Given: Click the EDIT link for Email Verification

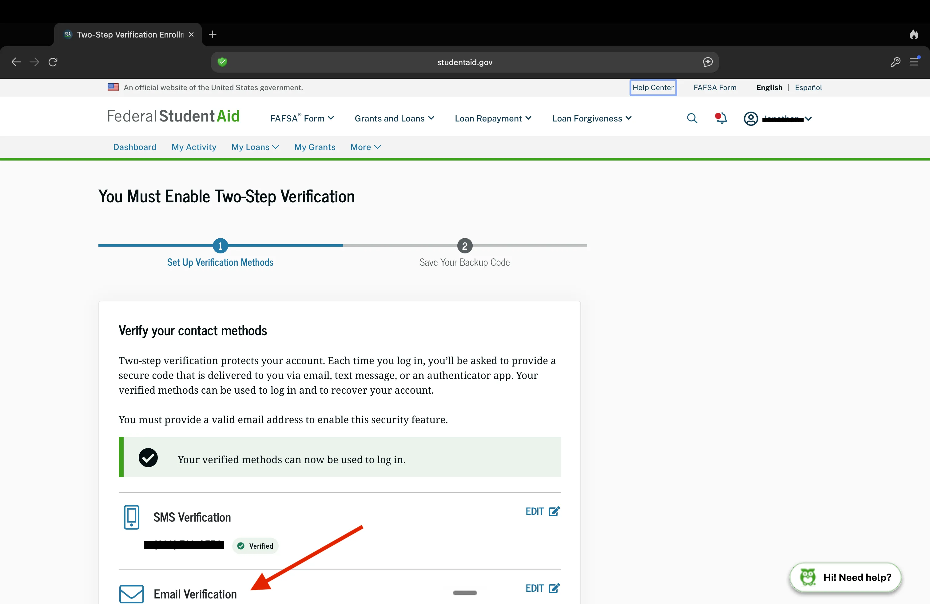Looking at the screenshot, I should pos(542,588).
